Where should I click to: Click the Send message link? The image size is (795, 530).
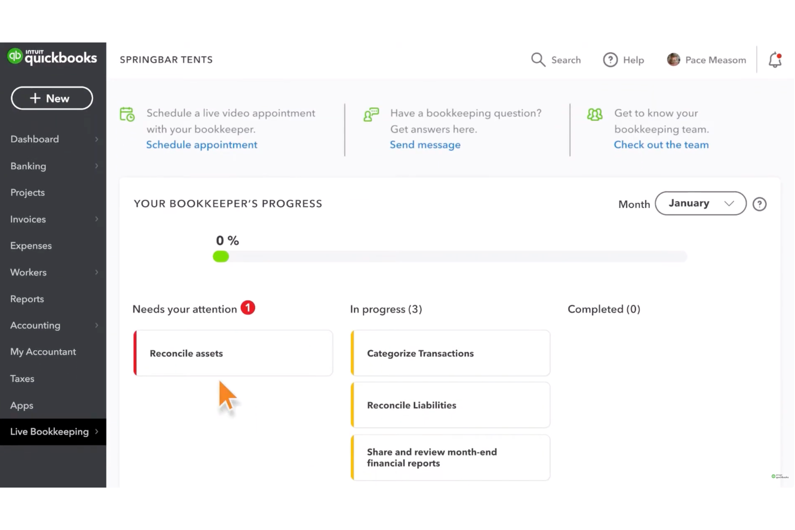click(425, 144)
